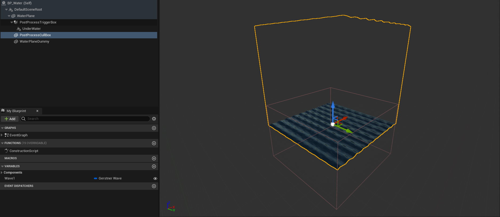Add new event dispatcher with plus icon
The image size is (500, 217).
tap(154, 186)
